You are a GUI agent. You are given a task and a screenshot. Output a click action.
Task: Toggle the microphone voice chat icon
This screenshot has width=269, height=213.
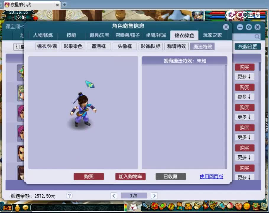[17, 208]
